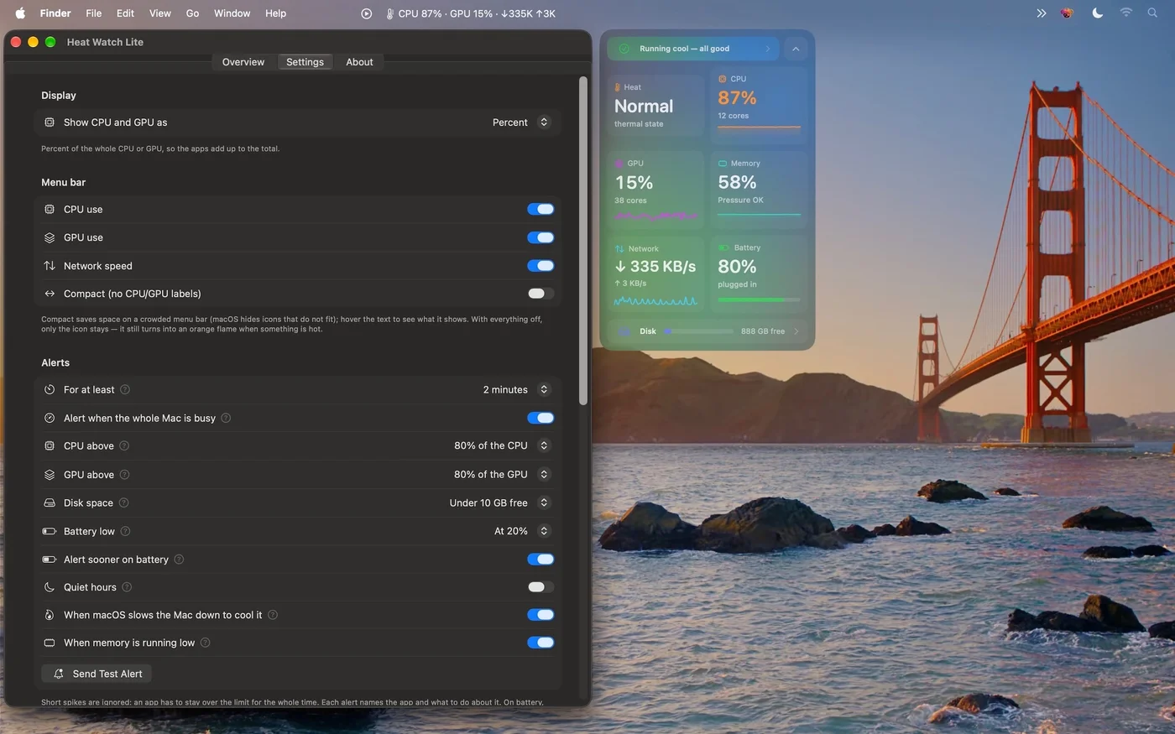Turn off the GPU use toggle
Viewport: 1175px width, 734px height.
pos(540,237)
